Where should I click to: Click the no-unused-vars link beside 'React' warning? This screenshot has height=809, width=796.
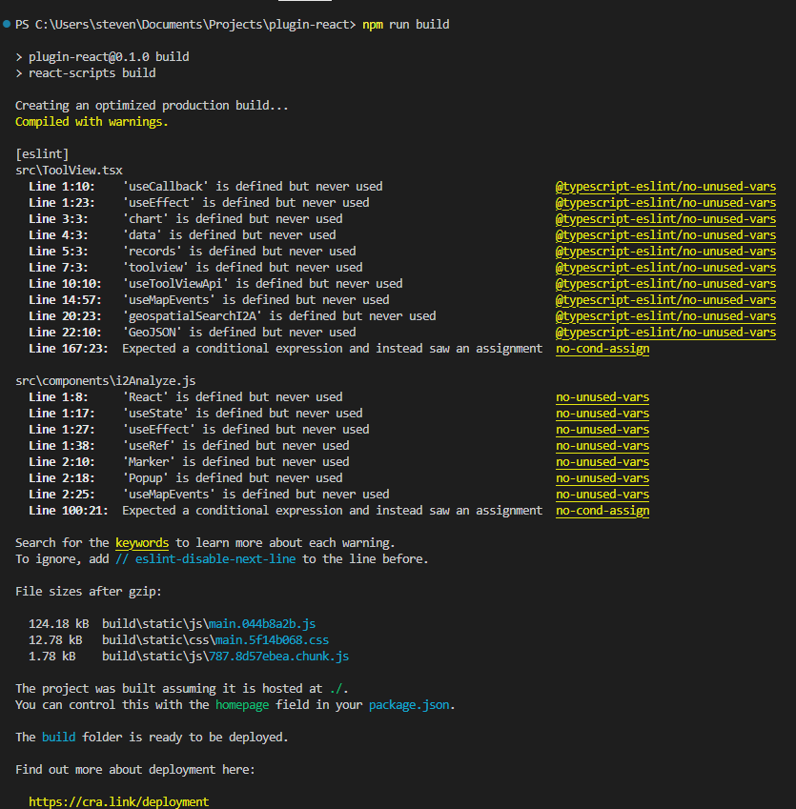[x=602, y=396]
